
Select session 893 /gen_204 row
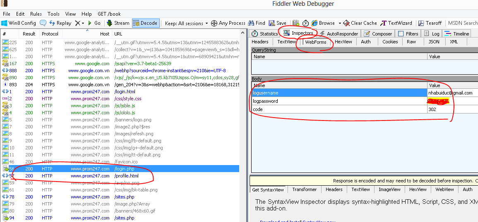click(120, 85)
